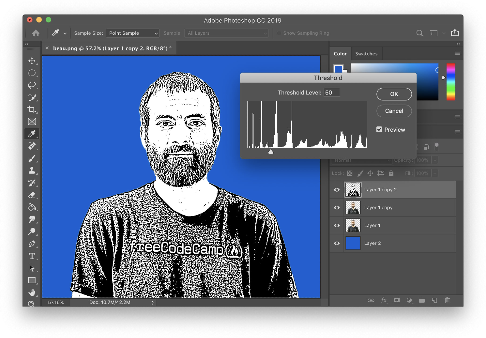
Task: Choose the Crop tool
Action: click(x=32, y=110)
